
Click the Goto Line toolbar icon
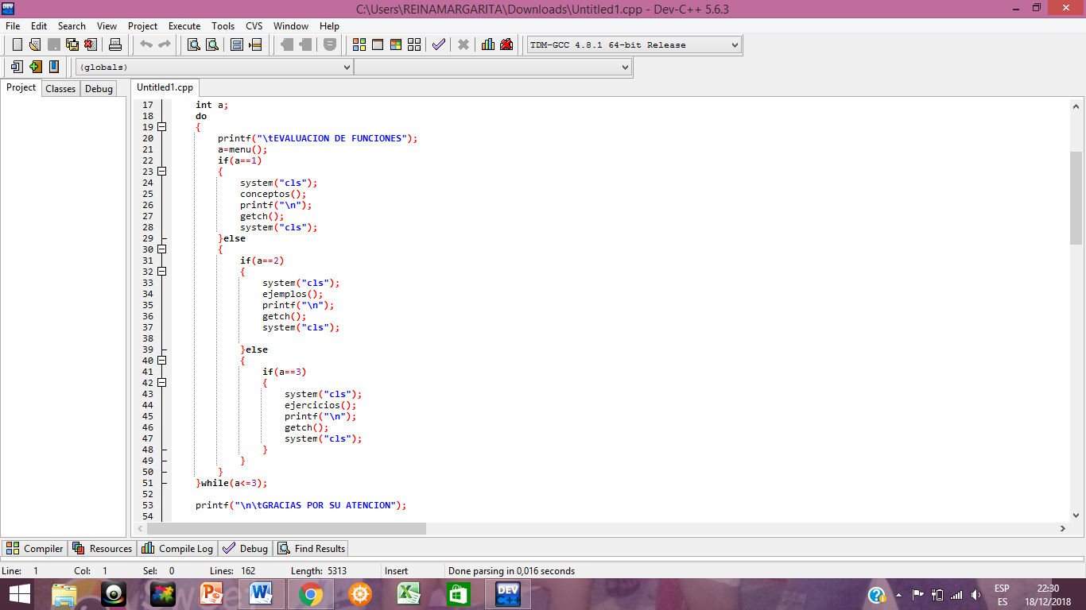click(255, 44)
